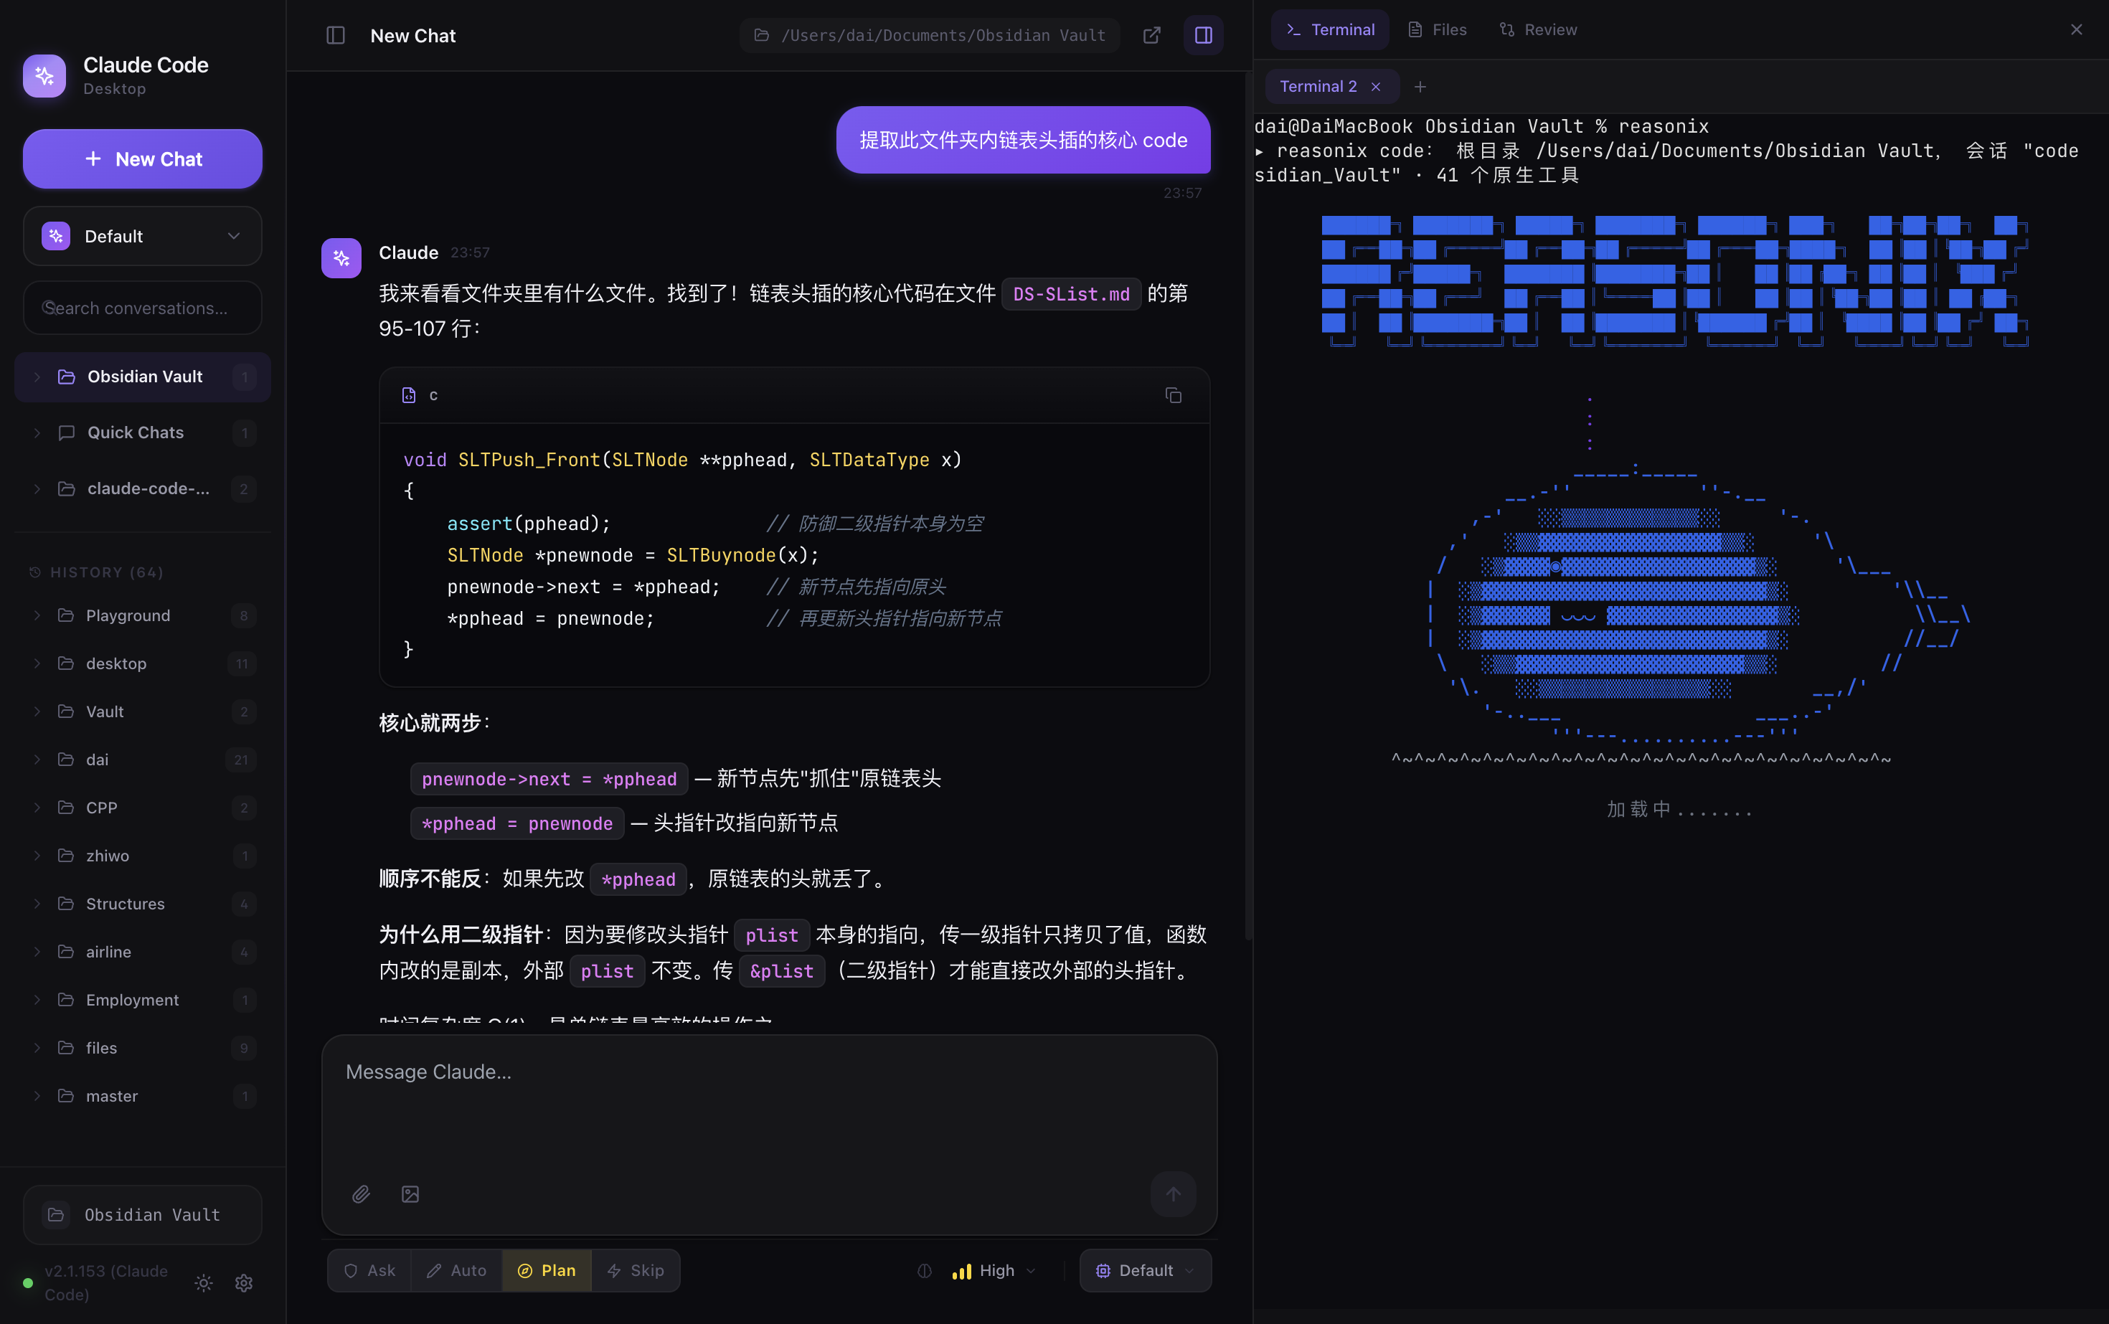The image size is (2109, 1324).
Task: Click the user message bubble in chat
Action: click(1023, 140)
